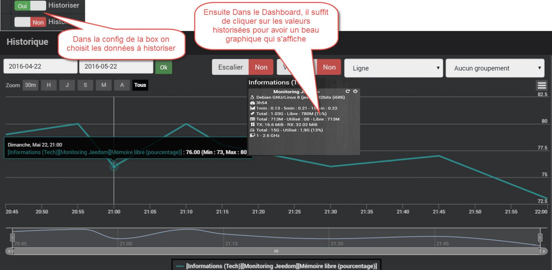Open the chart context menu hamburger icon
This screenshot has width=552, height=270.
[x=542, y=85]
